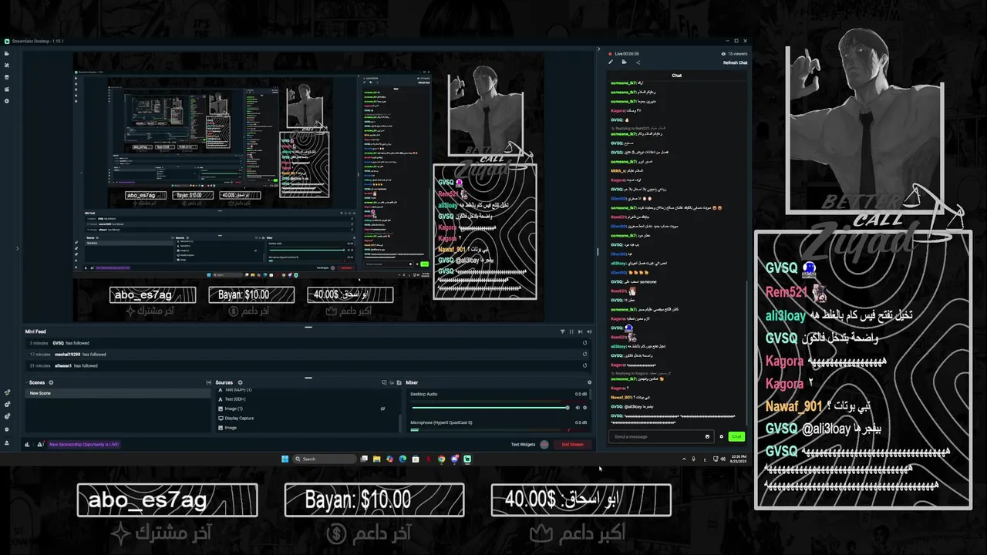Filter events in the Mini Feed
This screenshot has height=555, width=987.
pos(563,331)
